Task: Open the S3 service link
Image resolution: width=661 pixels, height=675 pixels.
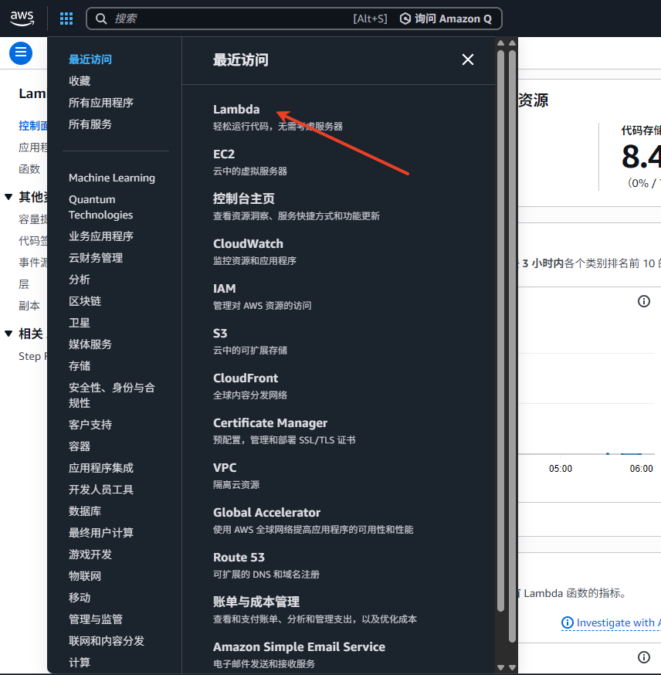Action: pyautogui.click(x=220, y=333)
